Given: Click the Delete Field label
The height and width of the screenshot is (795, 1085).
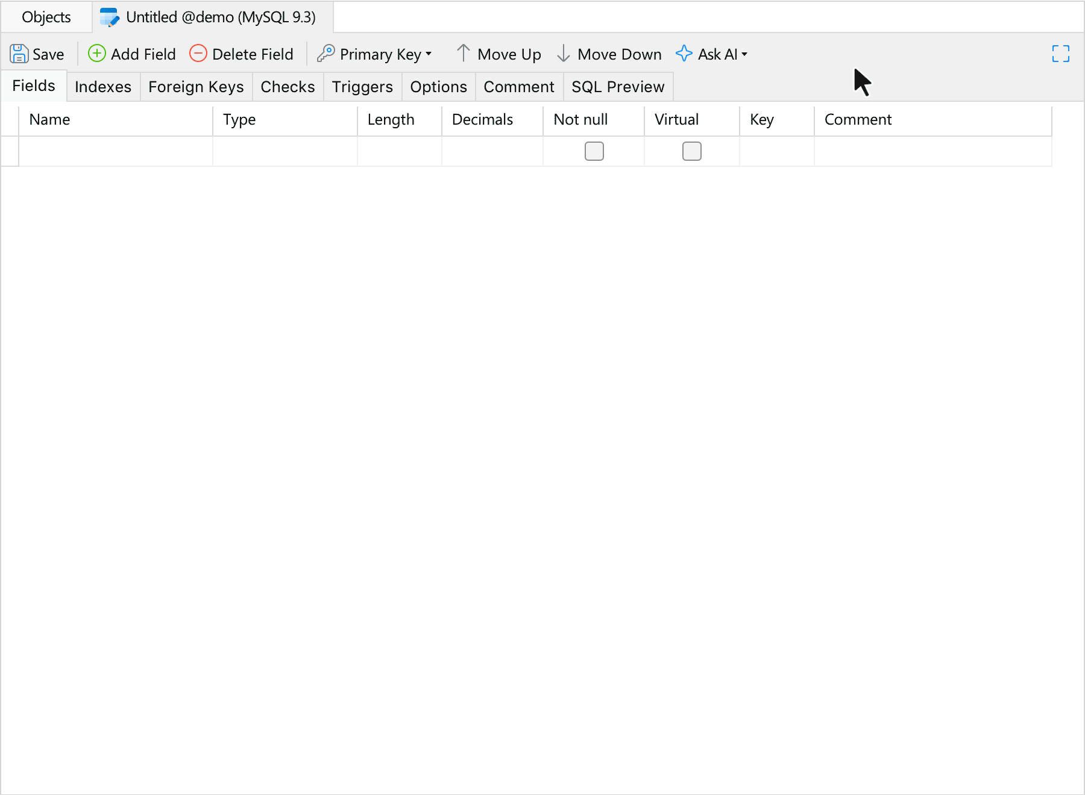Looking at the screenshot, I should 253,54.
